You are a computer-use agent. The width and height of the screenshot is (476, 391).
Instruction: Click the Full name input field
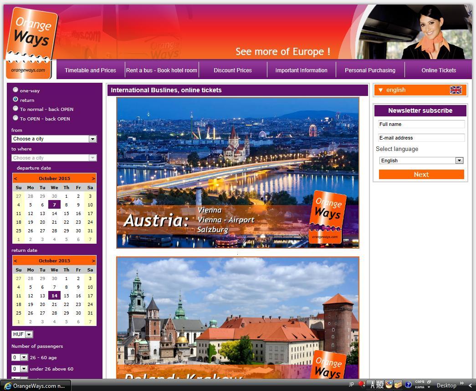(421, 124)
